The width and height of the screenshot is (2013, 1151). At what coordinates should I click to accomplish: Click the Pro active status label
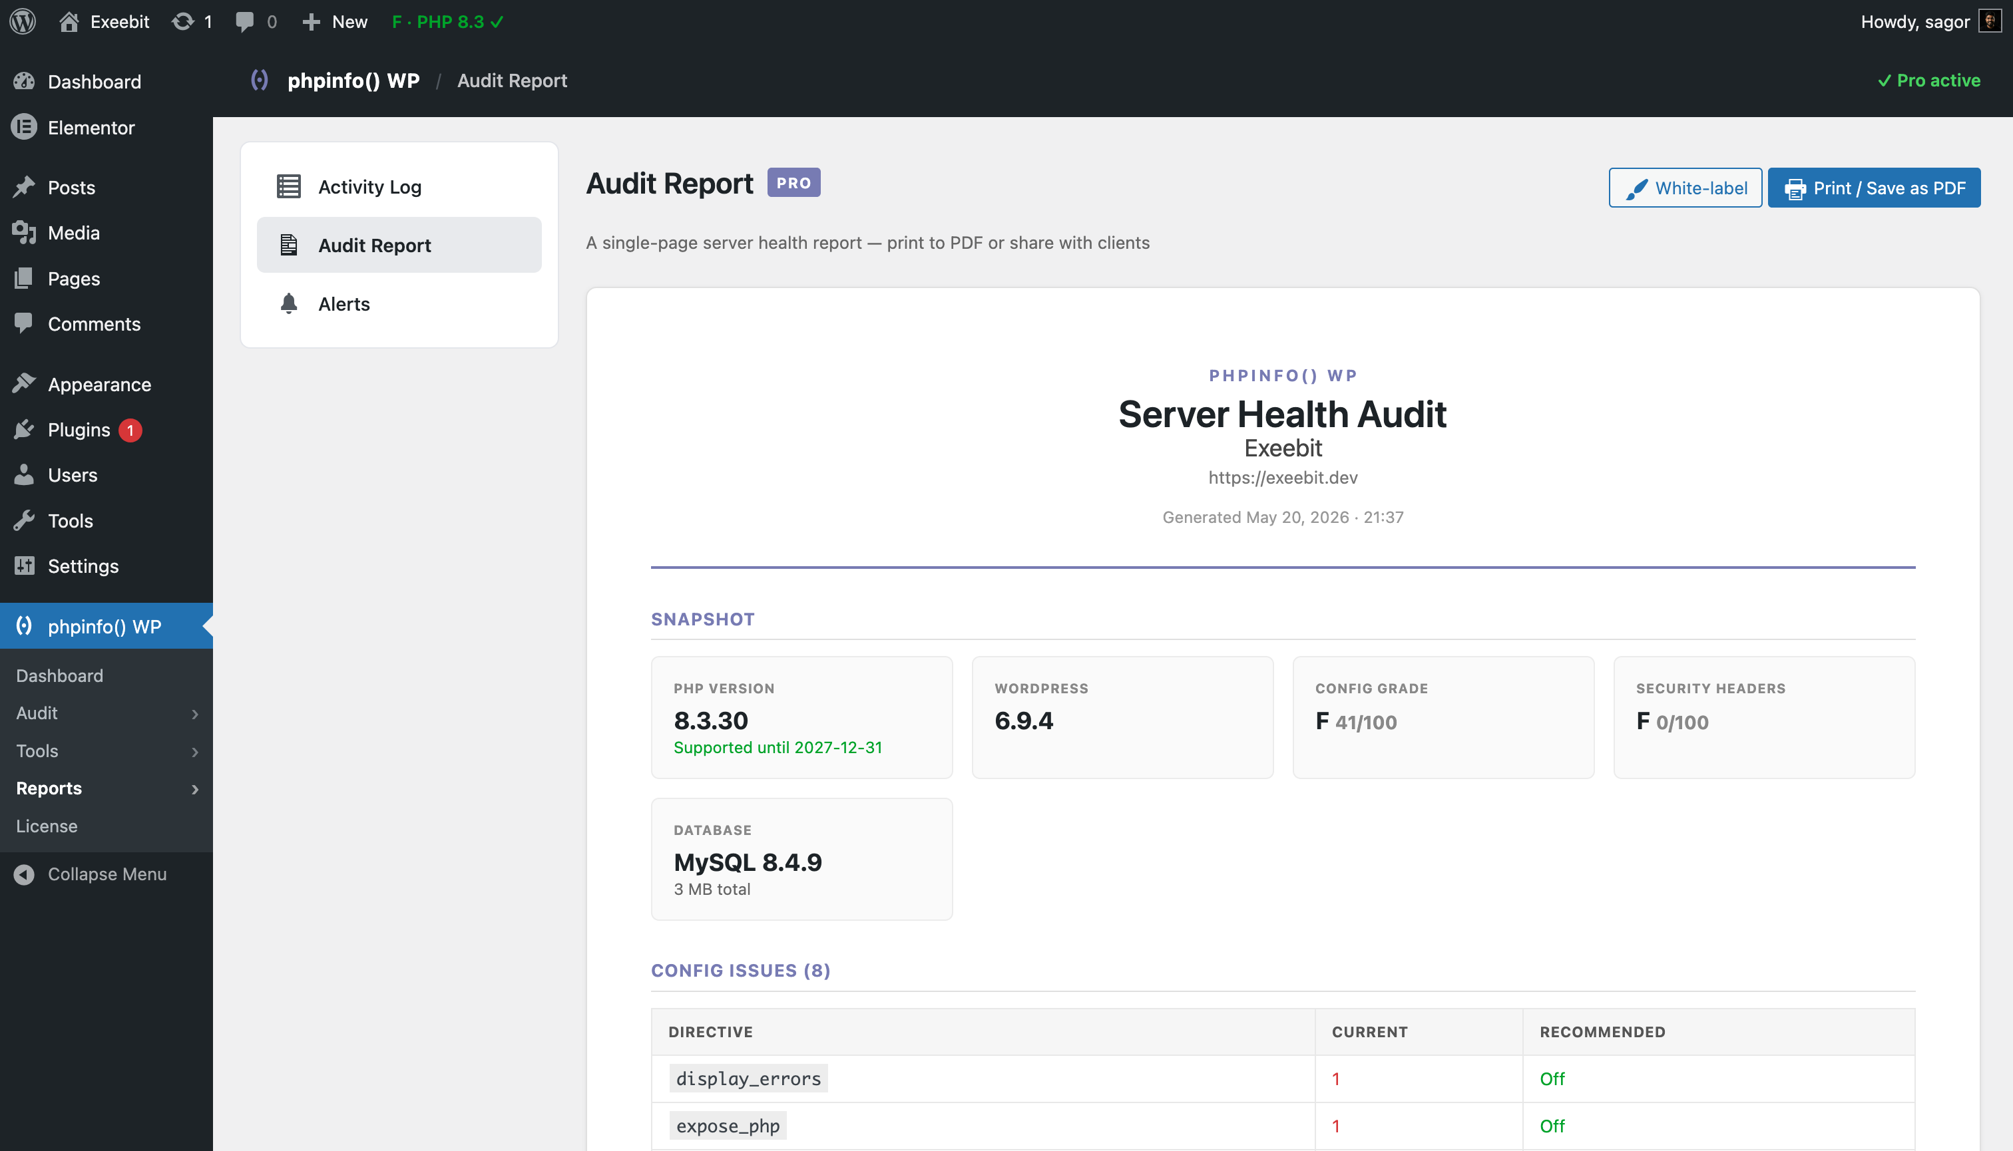pos(1929,81)
